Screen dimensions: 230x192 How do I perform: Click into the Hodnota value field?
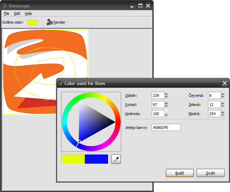158,114
